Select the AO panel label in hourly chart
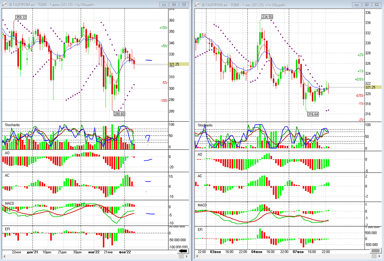The image size is (384, 261). 200,154
